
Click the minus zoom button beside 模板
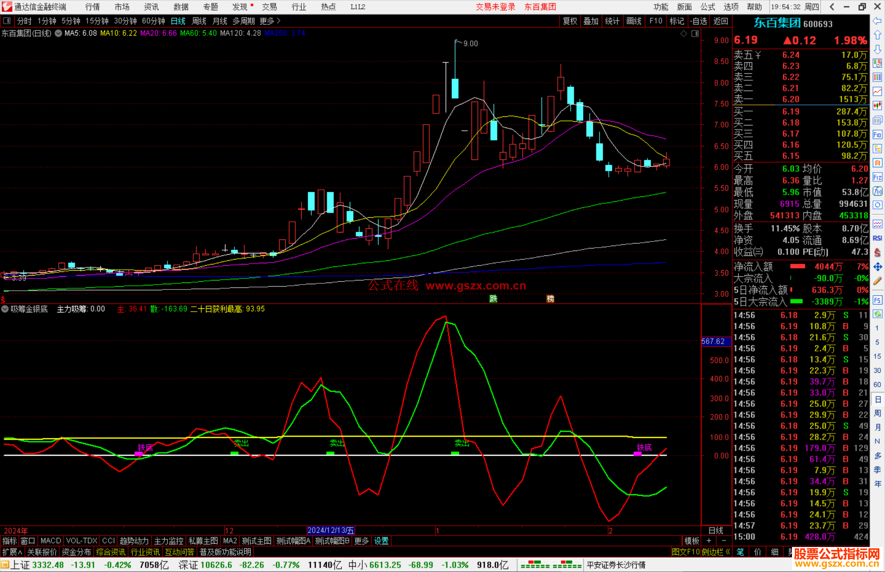(724, 541)
